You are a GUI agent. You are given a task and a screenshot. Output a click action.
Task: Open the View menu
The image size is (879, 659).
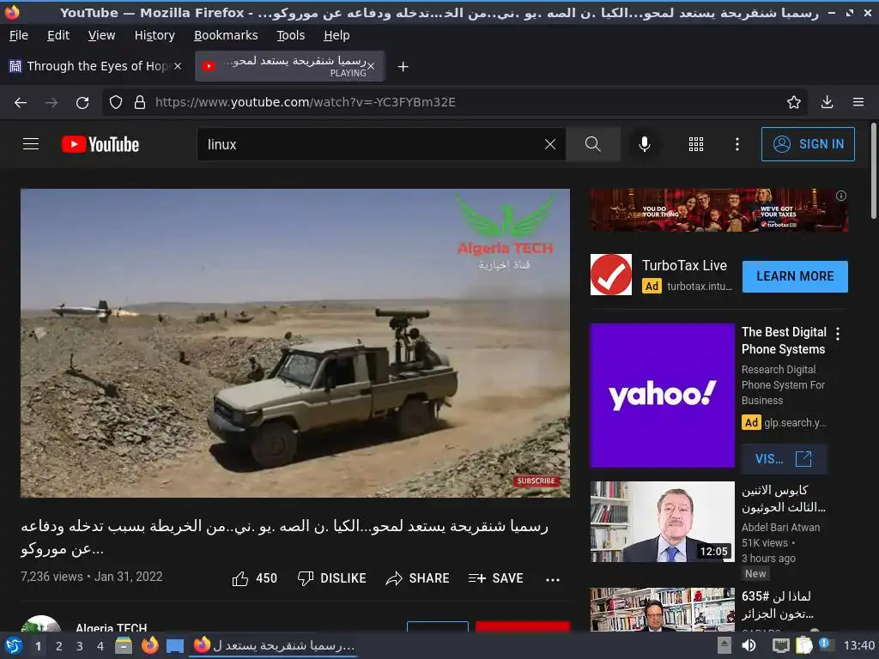[x=101, y=35]
